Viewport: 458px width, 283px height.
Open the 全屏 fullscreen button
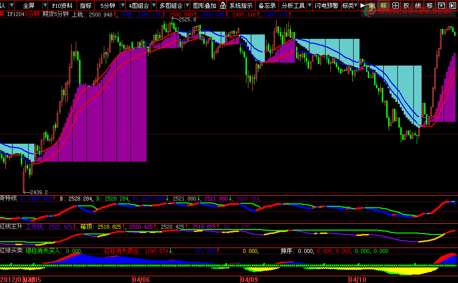coord(29,5)
